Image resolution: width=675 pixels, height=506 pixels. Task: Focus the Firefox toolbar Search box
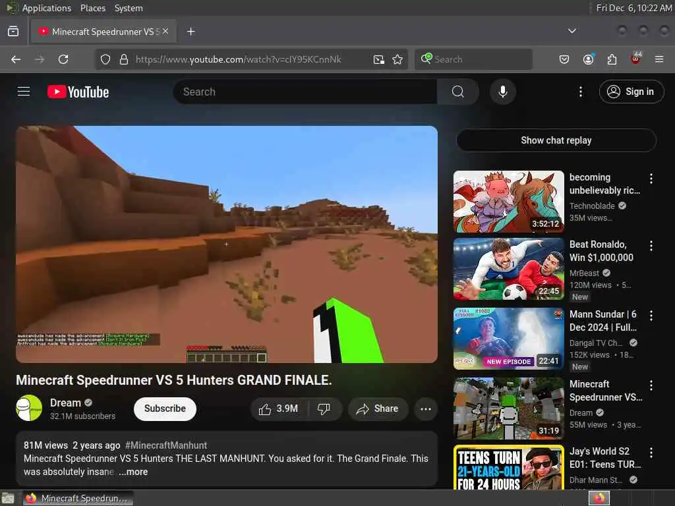pyautogui.click(x=473, y=59)
